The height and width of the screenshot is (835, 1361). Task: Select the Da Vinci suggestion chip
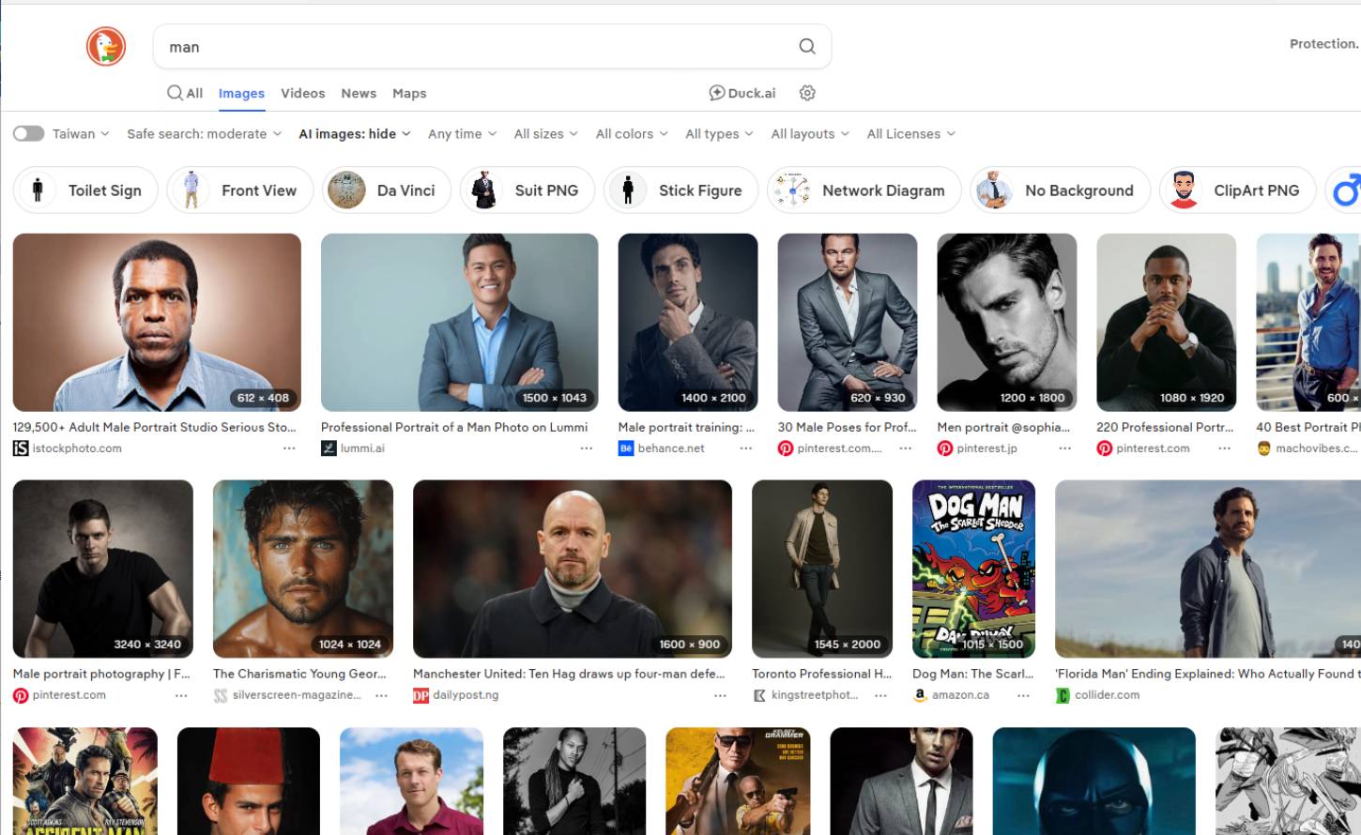point(386,190)
